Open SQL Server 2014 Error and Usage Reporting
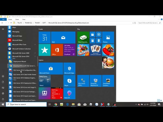The height and width of the screenshot is (122, 163). point(22,87)
